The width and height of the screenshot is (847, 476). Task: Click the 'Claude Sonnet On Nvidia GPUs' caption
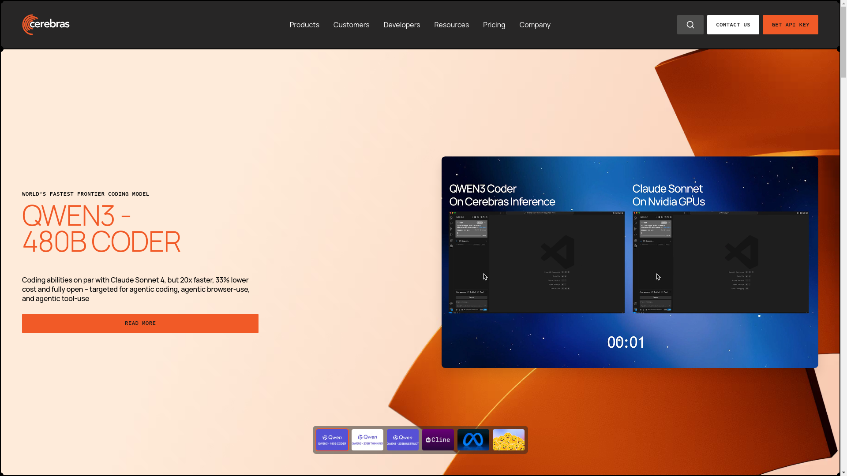point(668,195)
